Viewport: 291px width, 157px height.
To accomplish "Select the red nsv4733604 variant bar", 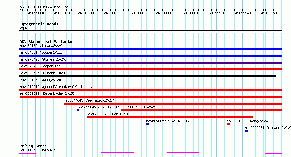I will [x=170, y=118].
